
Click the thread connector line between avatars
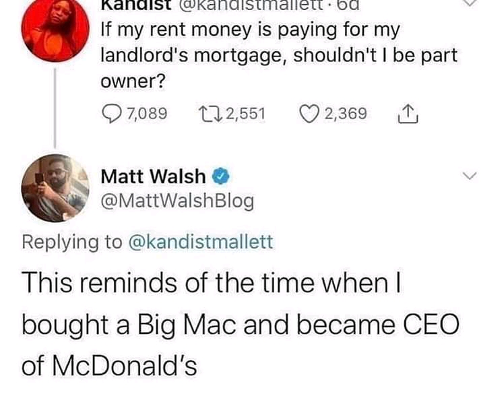55,108
